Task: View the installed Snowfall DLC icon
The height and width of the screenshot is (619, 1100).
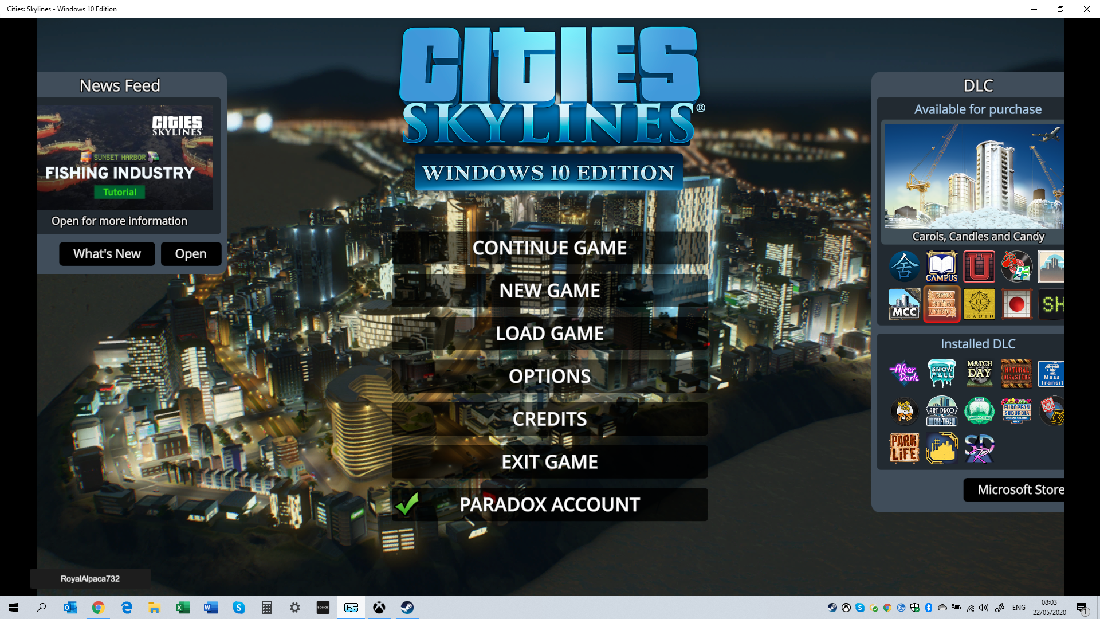Action: pyautogui.click(x=941, y=374)
